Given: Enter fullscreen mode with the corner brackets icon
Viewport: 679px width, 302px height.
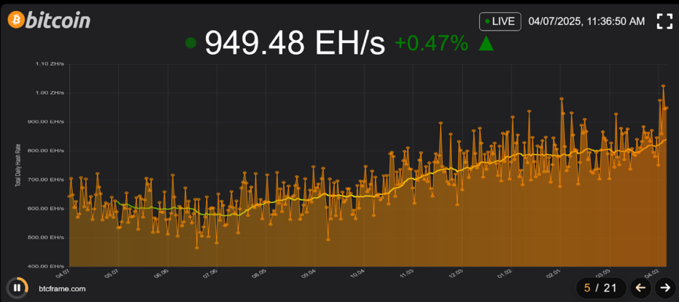Looking at the screenshot, I should coord(664,22).
